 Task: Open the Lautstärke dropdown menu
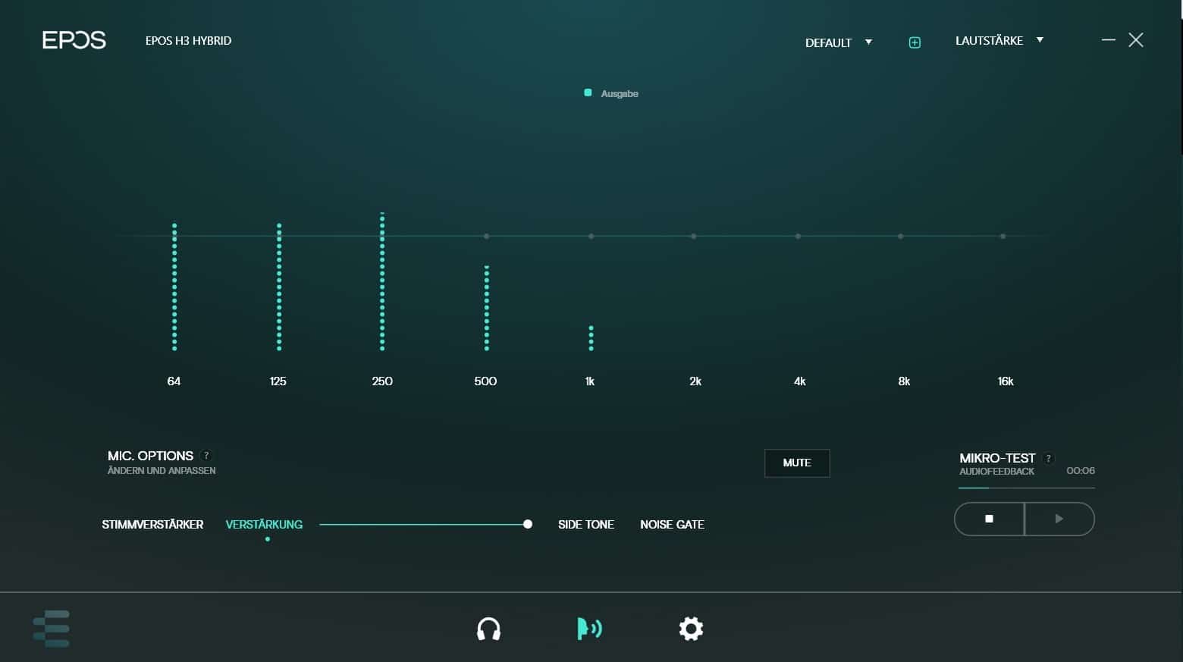coord(999,40)
